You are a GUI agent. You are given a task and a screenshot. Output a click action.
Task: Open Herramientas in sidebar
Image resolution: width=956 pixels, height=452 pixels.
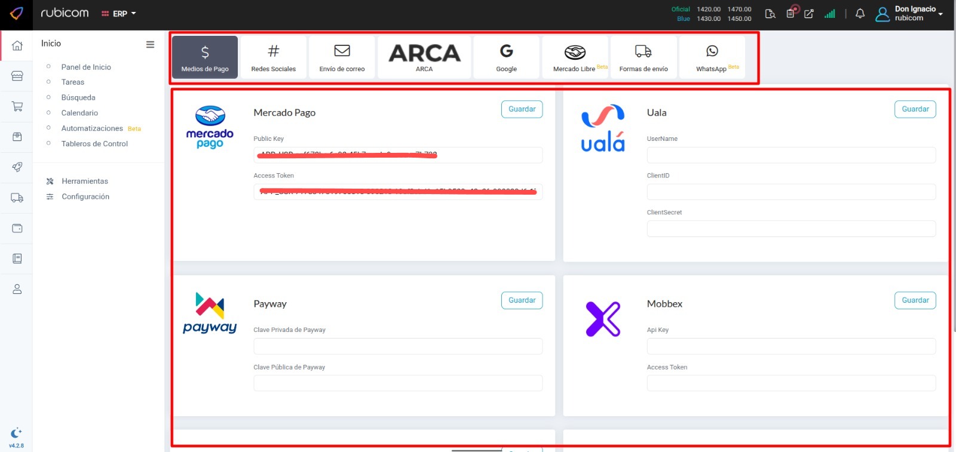[x=84, y=182]
